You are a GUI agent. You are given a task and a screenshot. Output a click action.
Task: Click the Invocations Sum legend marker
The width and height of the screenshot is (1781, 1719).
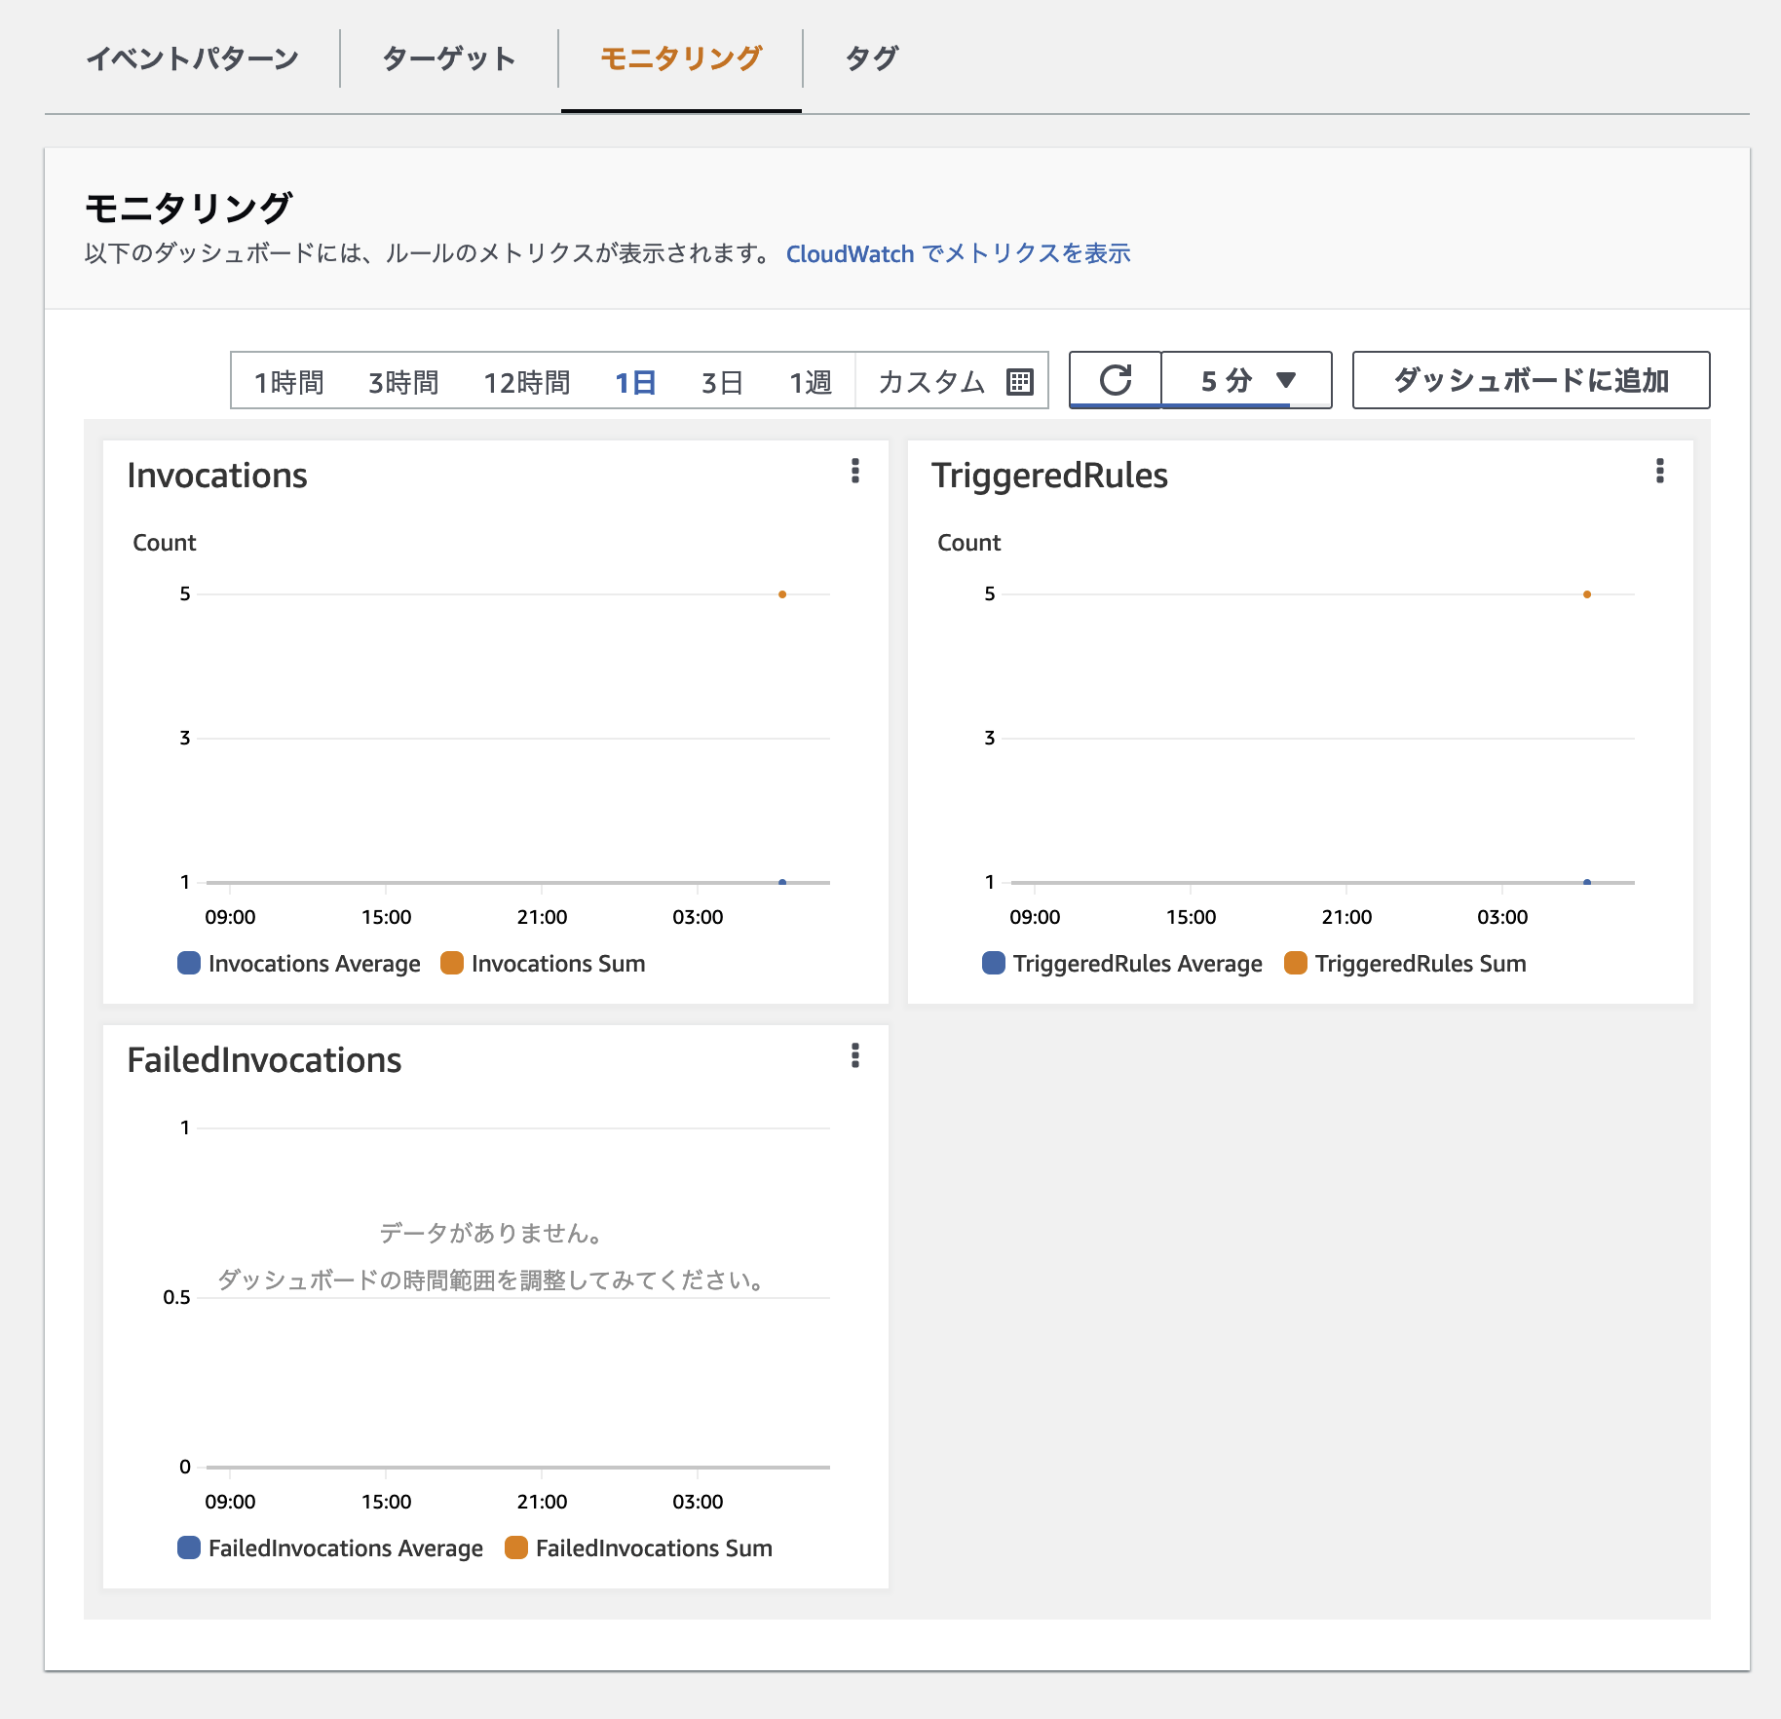click(450, 963)
